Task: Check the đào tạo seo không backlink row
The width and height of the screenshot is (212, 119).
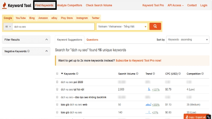Action: point(57,97)
